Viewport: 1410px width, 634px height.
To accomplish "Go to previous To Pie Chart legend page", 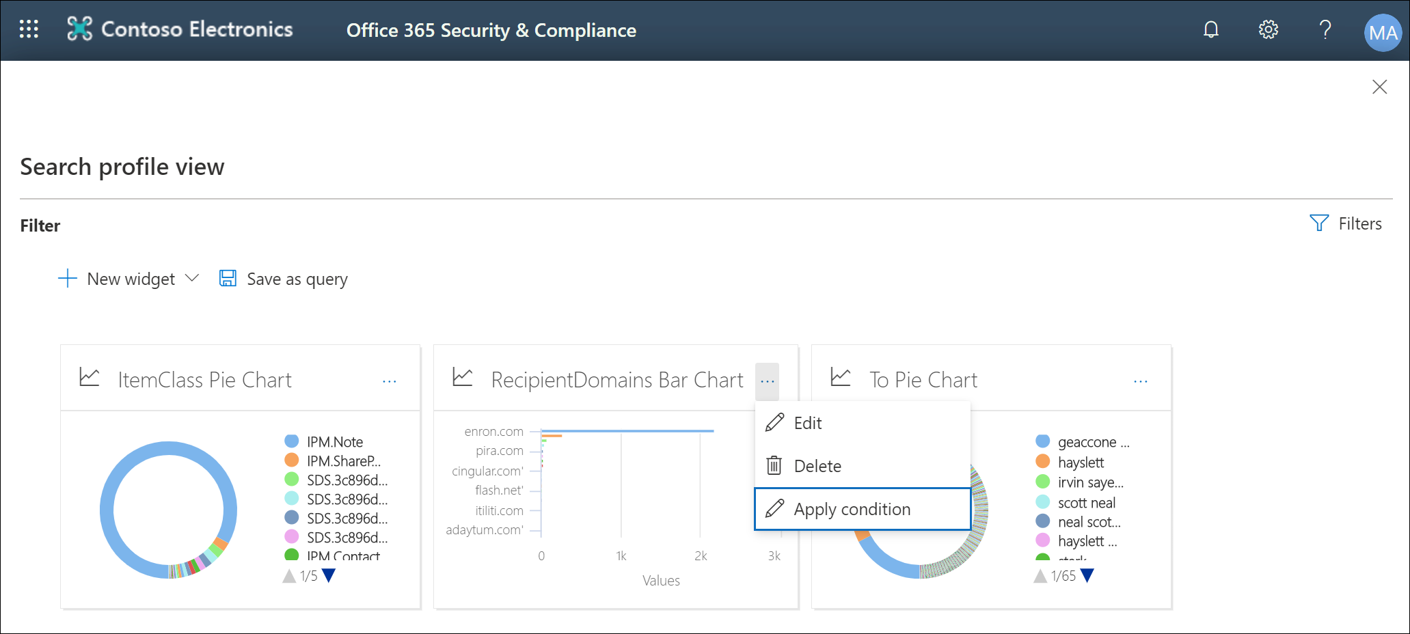I will [1040, 576].
